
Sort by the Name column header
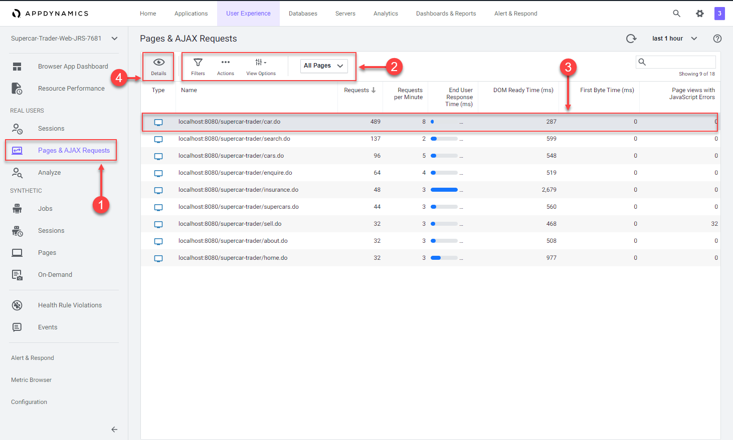pos(189,90)
